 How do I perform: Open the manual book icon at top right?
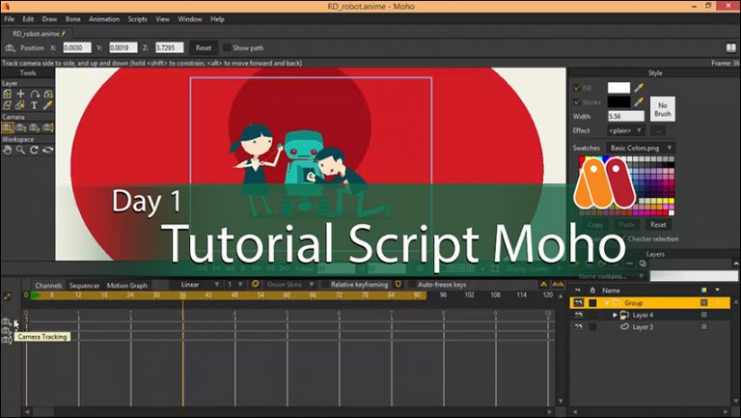tap(730, 47)
